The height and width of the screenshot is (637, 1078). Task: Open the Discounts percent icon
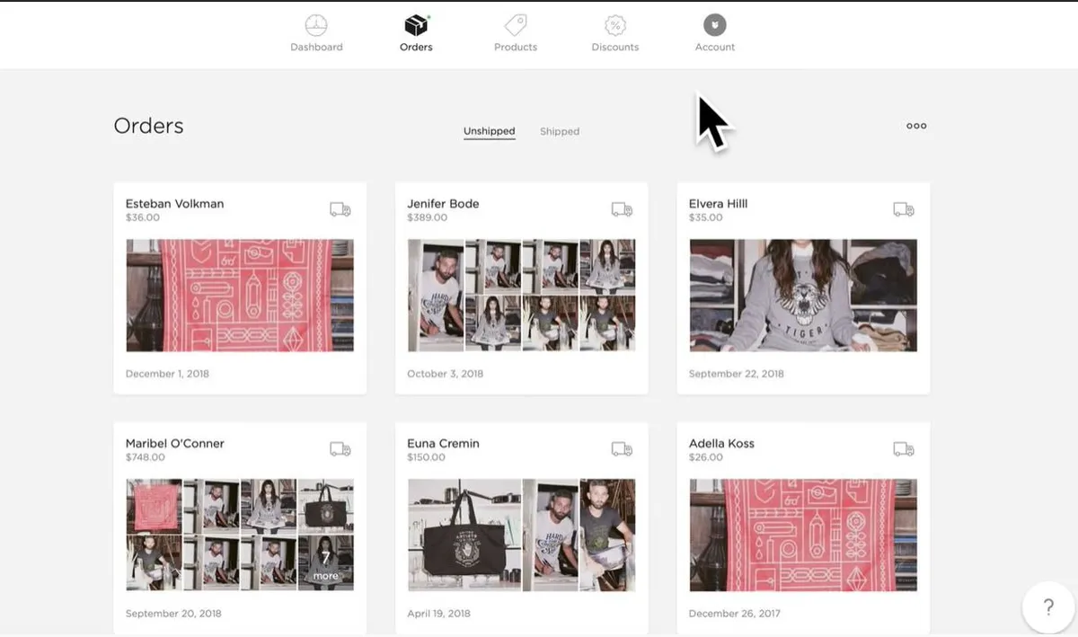click(x=615, y=25)
